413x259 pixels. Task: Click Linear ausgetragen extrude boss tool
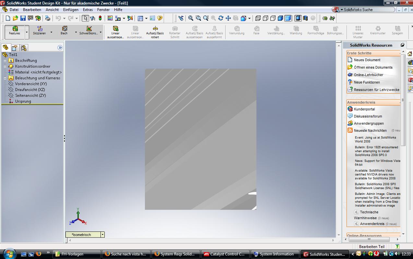pos(115,32)
